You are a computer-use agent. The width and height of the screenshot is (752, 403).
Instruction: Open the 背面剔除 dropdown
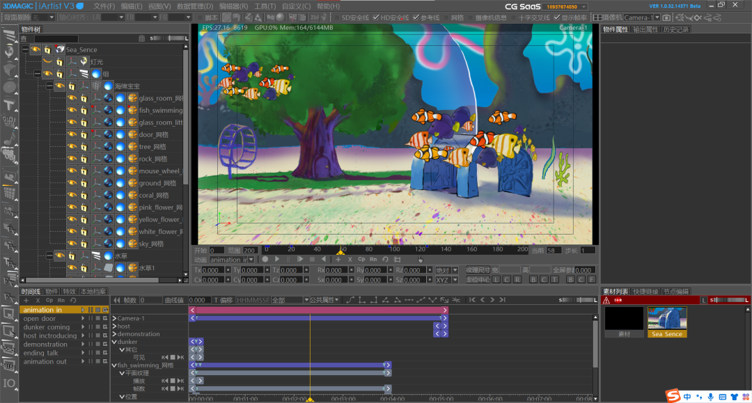click(x=50, y=17)
